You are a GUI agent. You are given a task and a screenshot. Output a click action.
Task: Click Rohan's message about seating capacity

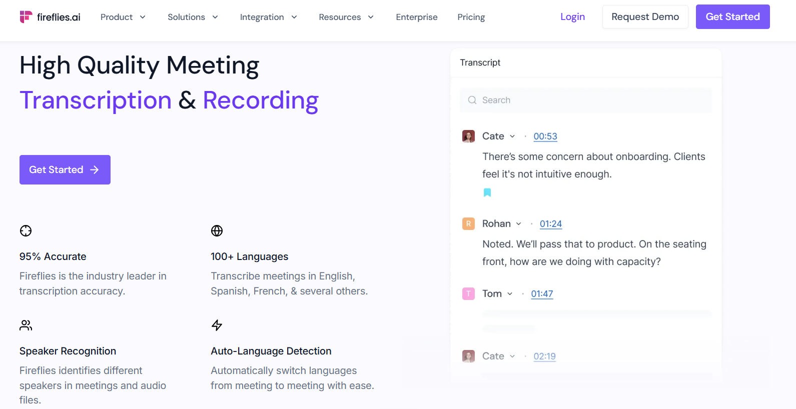(x=594, y=253)
